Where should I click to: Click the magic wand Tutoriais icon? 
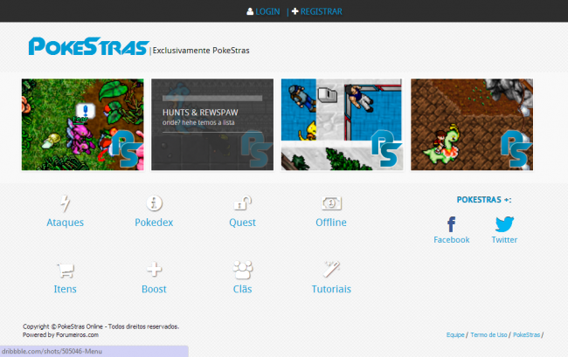[331, 269]
